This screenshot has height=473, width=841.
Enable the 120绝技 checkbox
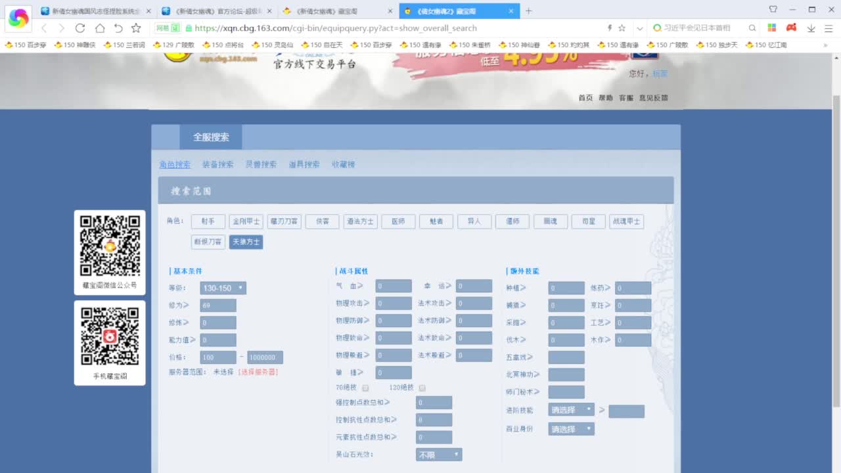[x=422, y=388]
